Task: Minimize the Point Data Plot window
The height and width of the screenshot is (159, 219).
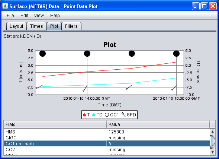Action: click(196, 6)
